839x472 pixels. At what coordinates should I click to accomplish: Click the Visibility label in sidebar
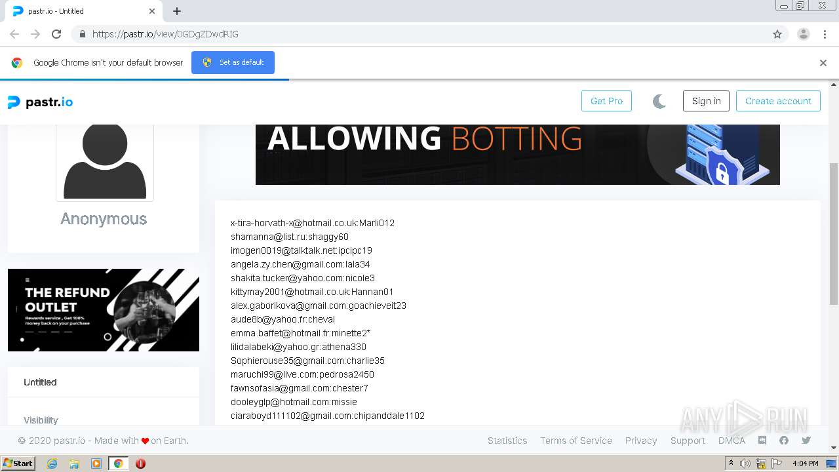click(x=41, y=420)
